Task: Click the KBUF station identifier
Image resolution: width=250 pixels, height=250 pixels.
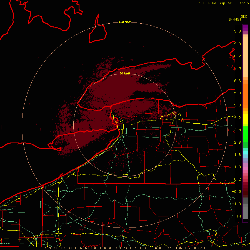Action: click(x=160, y=248)
